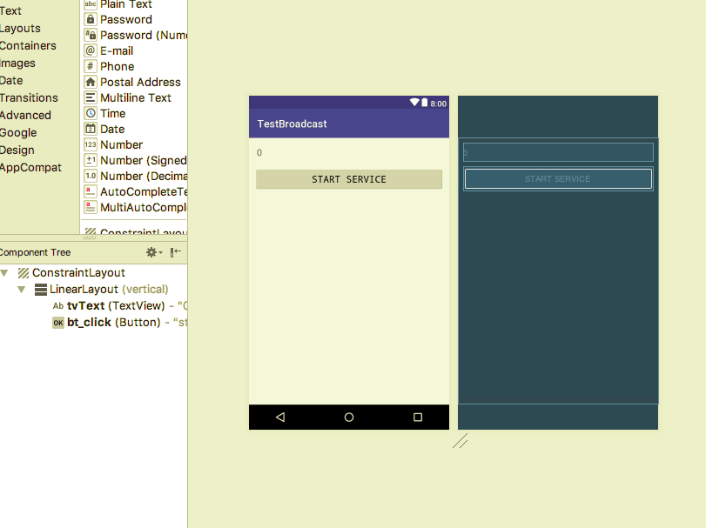Select the Containers palette category

point(28,45)
